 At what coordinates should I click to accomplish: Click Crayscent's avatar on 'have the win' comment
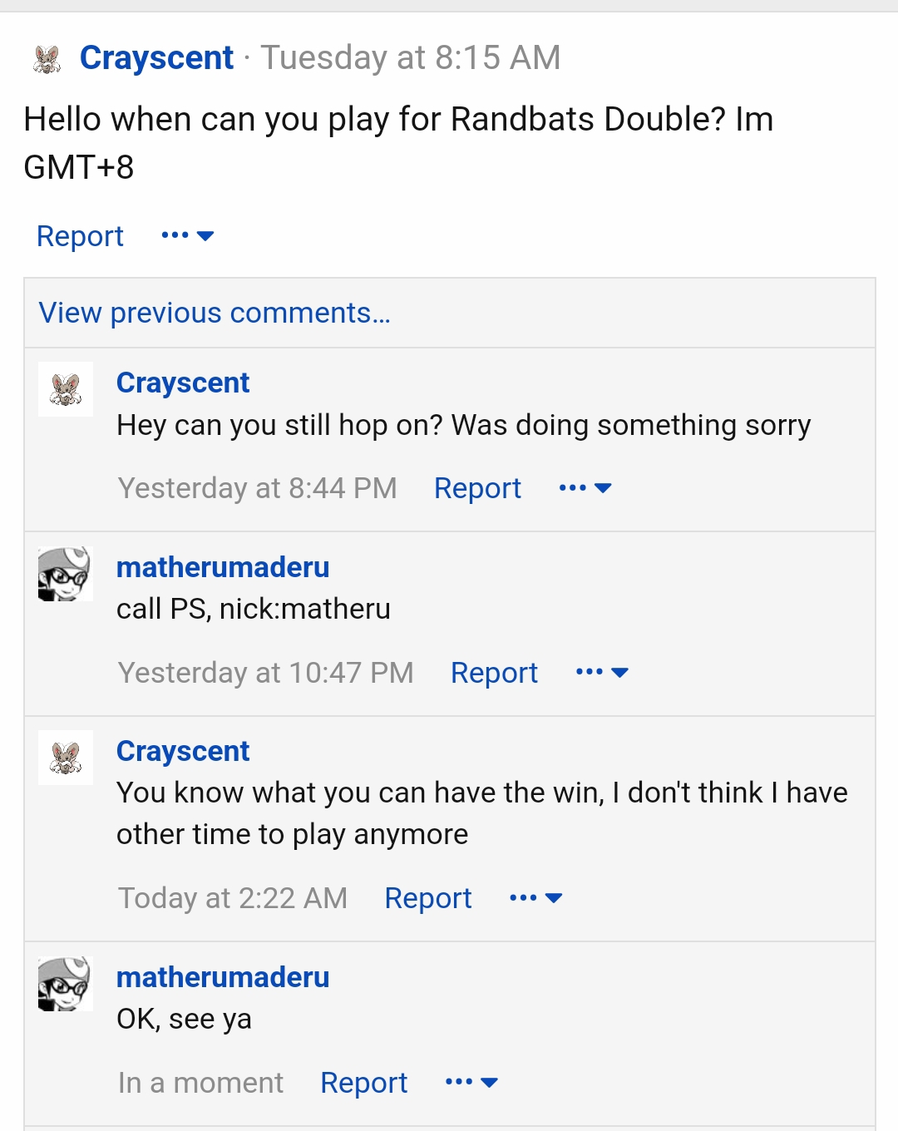pyautogui.click(x=66, y=758)
